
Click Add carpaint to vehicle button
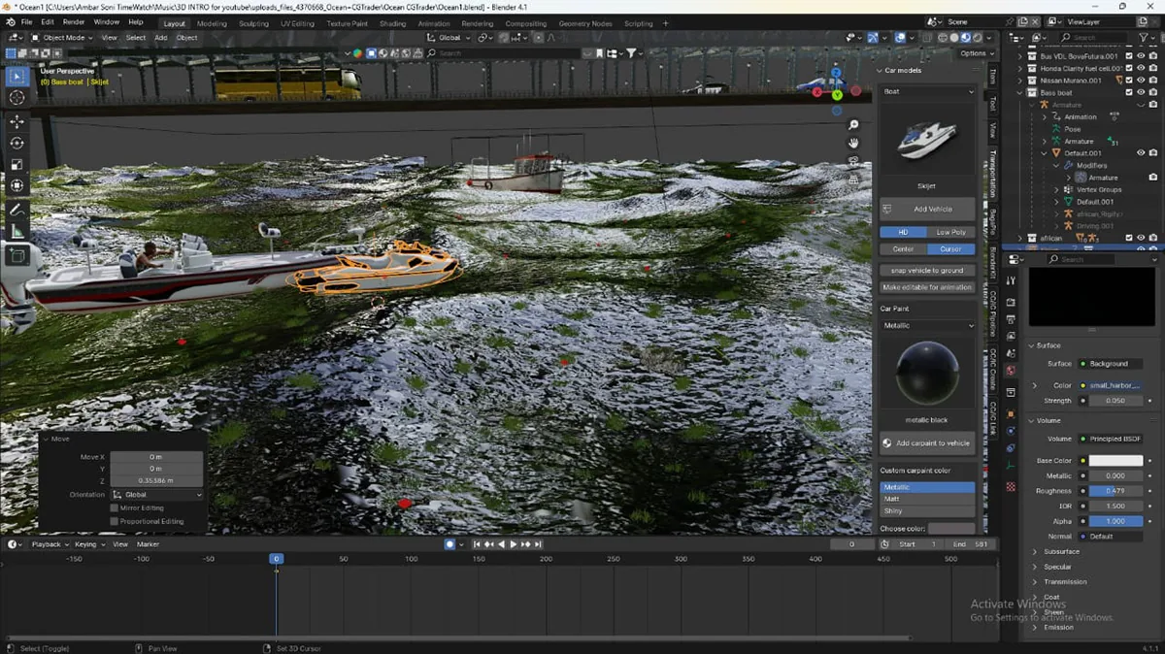click(x=927, y=443)
